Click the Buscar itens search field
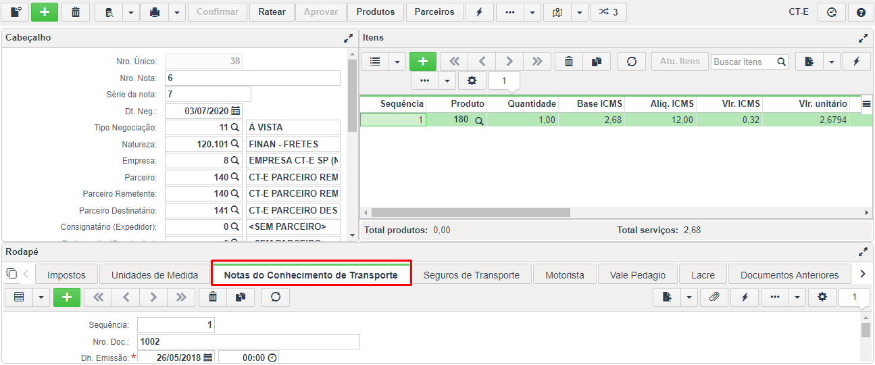 (743, 62)
